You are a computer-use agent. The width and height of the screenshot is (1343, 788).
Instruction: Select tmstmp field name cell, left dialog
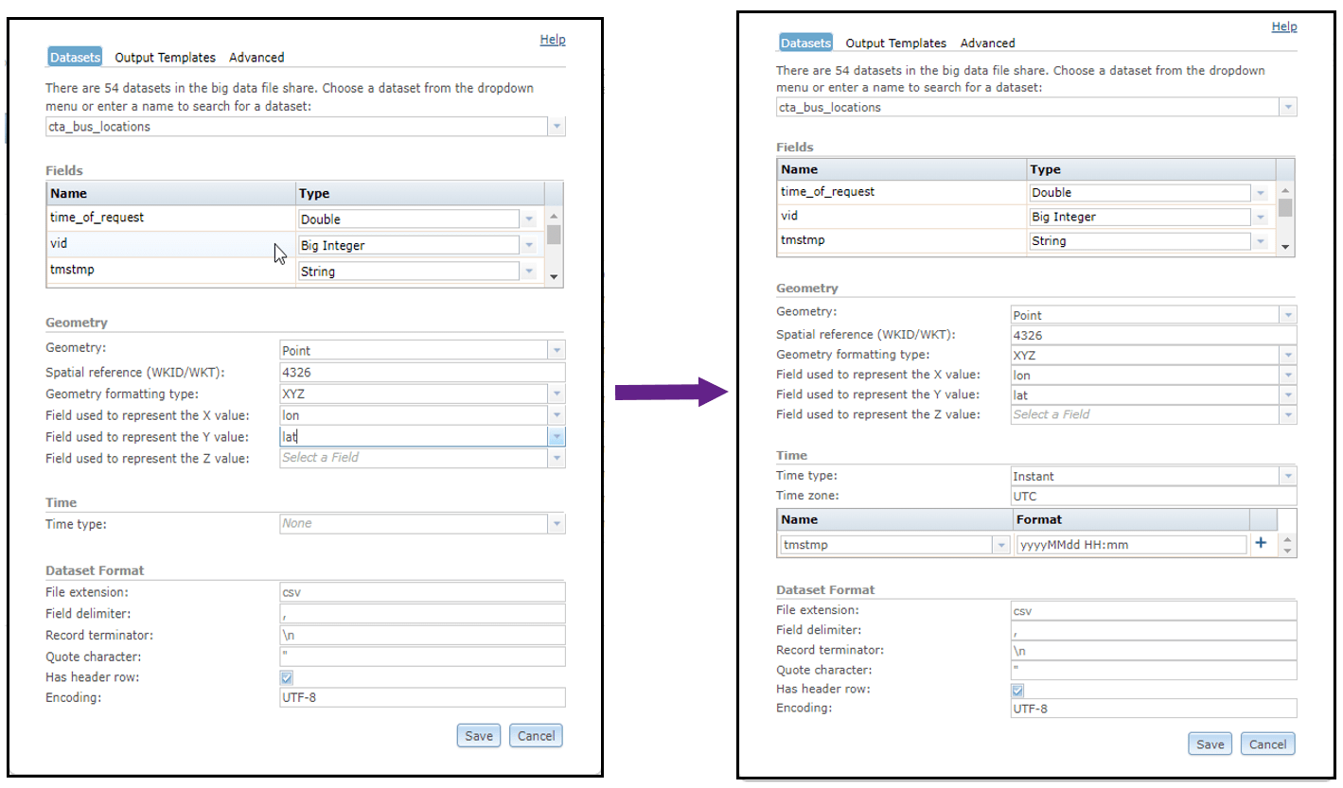[171, 271]
